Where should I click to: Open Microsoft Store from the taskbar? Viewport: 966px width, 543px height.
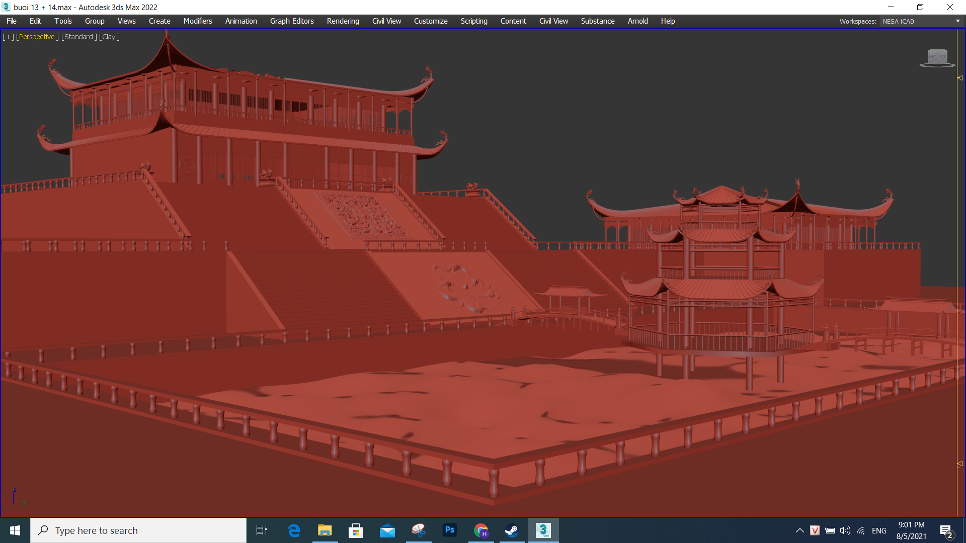(356, 530)
